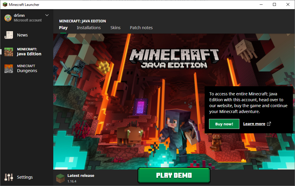
Task: Open the News section newspaper icon
Action: pos(9,35)
